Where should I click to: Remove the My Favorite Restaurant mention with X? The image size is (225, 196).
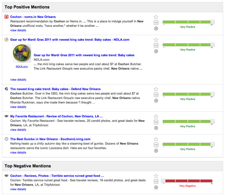coord(156,128)
